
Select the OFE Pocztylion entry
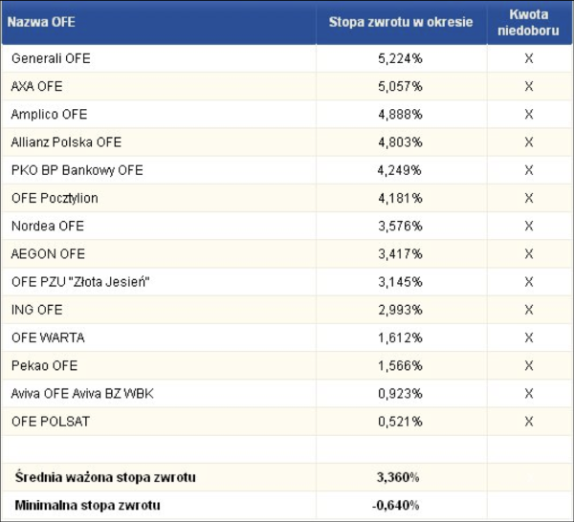pyautogui.click(x=55, y=198)
